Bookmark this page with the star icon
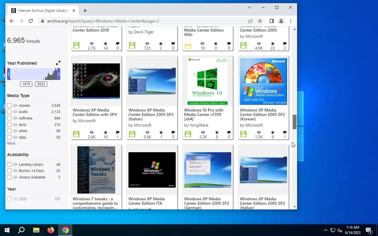The image size is (378, 236). tap(260, 21)
